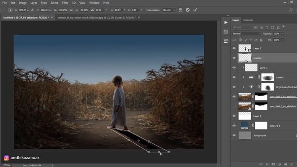Filter layers by pixel layer icon
This screenshot has width=297, height=167.
pyautogui.click(x=256, y=27)
